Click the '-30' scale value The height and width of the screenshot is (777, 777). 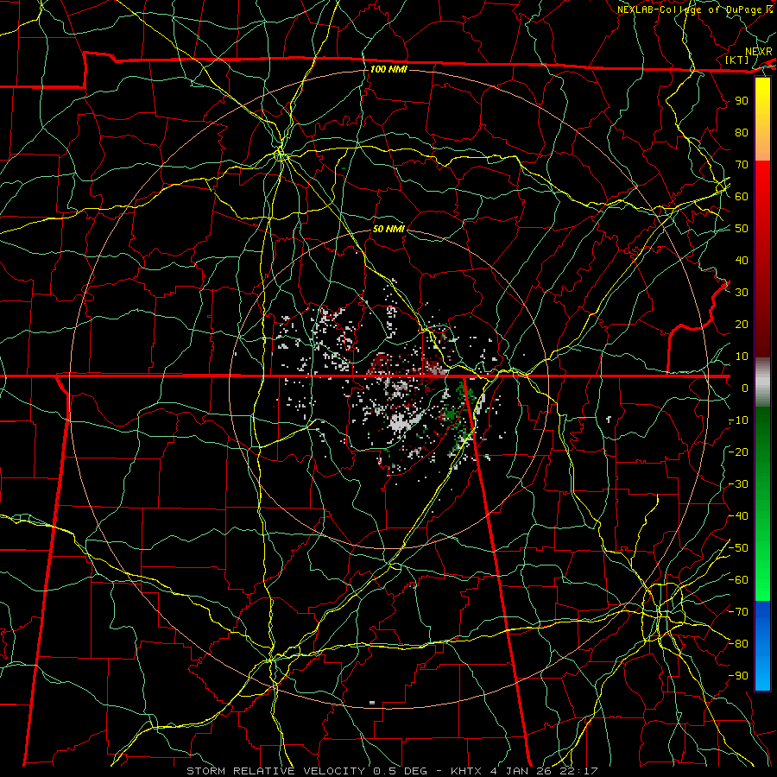pos(738,484)
